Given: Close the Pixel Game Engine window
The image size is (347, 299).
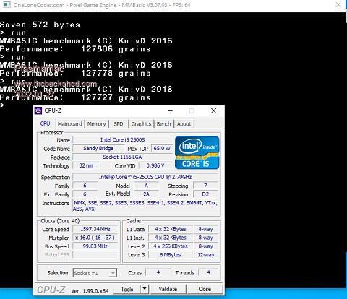Looking at the screenshot, I should pos(338,5).
